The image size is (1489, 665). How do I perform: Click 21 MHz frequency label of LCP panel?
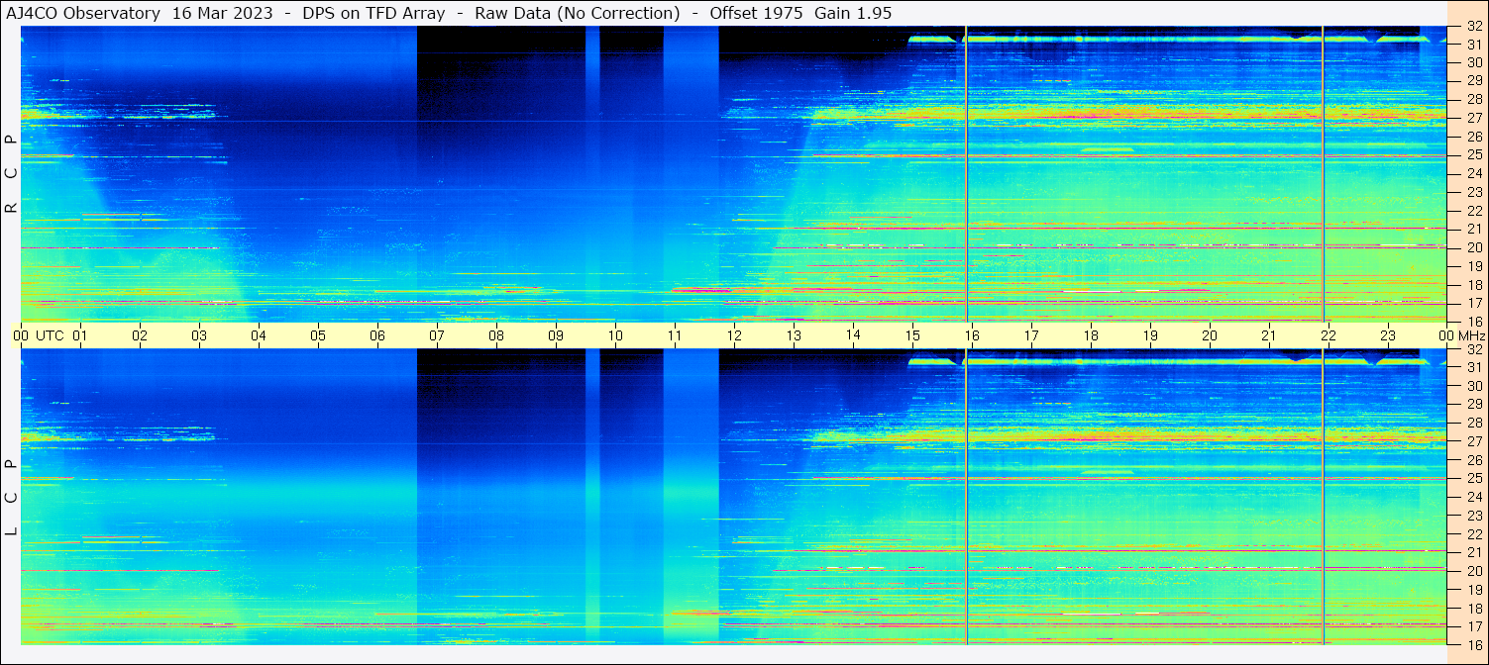(1473, 552)
